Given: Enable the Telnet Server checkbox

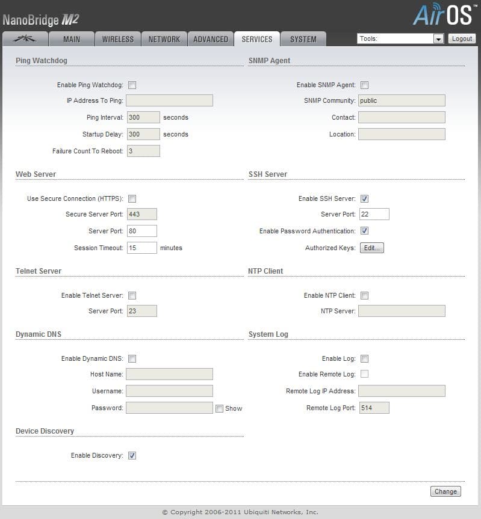Looking at the screenshot, I should click(132, 295).
